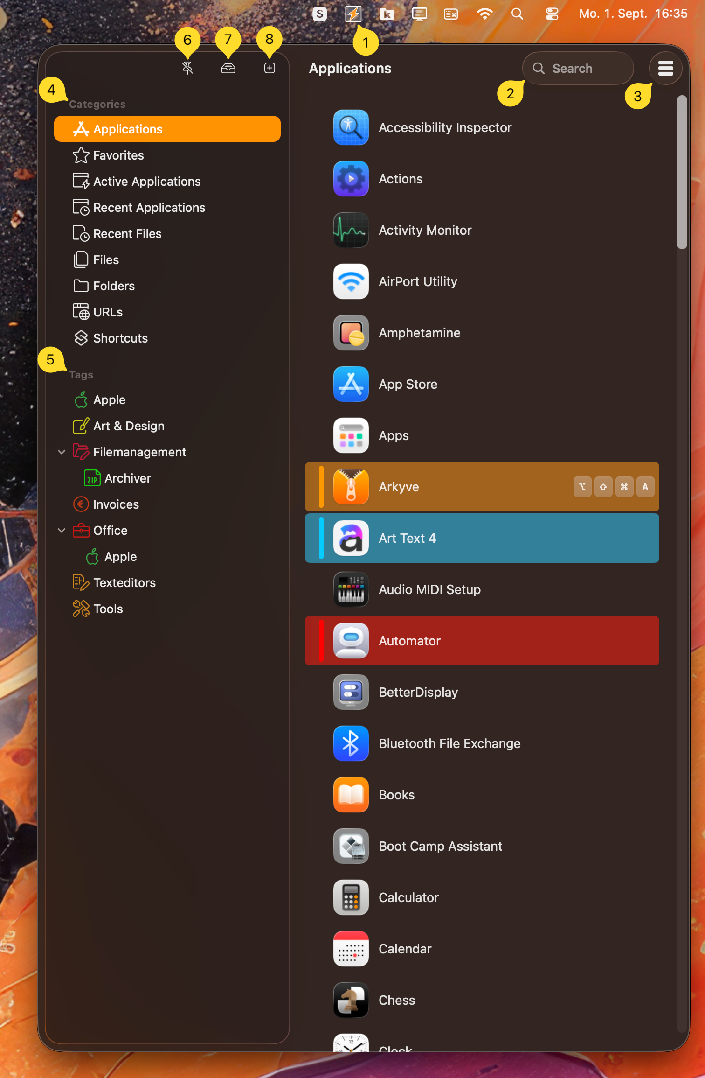Select the Texteditors tag
The height and width of the screenshot is (1078, 705).
tap(167, 582)
